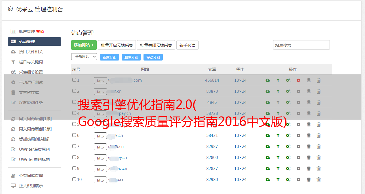Click the 删除分组 button
The image size is (365, 194).
pyautogui.click(x=131, y=57)
